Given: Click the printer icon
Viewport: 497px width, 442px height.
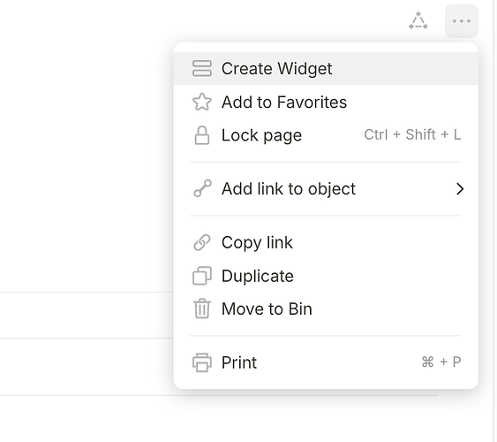Looking at the screenshot, I should (202, 362).
